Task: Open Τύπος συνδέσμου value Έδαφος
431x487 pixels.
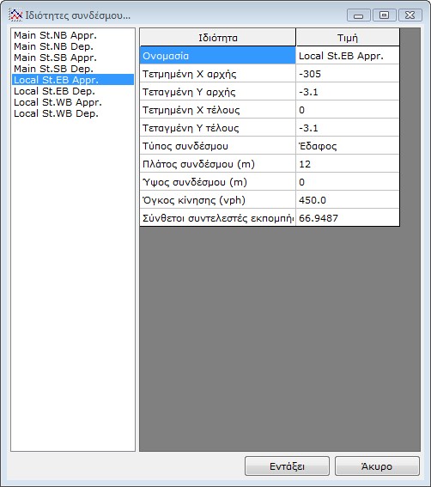Action: coord(348,146)
